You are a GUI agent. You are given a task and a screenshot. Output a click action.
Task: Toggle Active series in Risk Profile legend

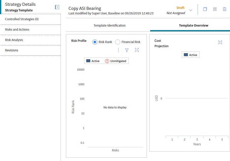pos(93,61)
